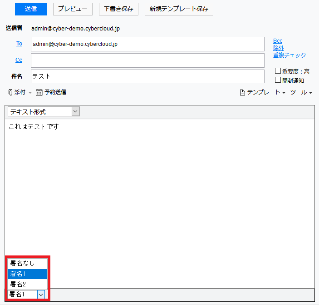The height and width of the screenshot is (305, 319).
Task: Open the 添付 dropdown arrow
Action: [x=30, y=93]
